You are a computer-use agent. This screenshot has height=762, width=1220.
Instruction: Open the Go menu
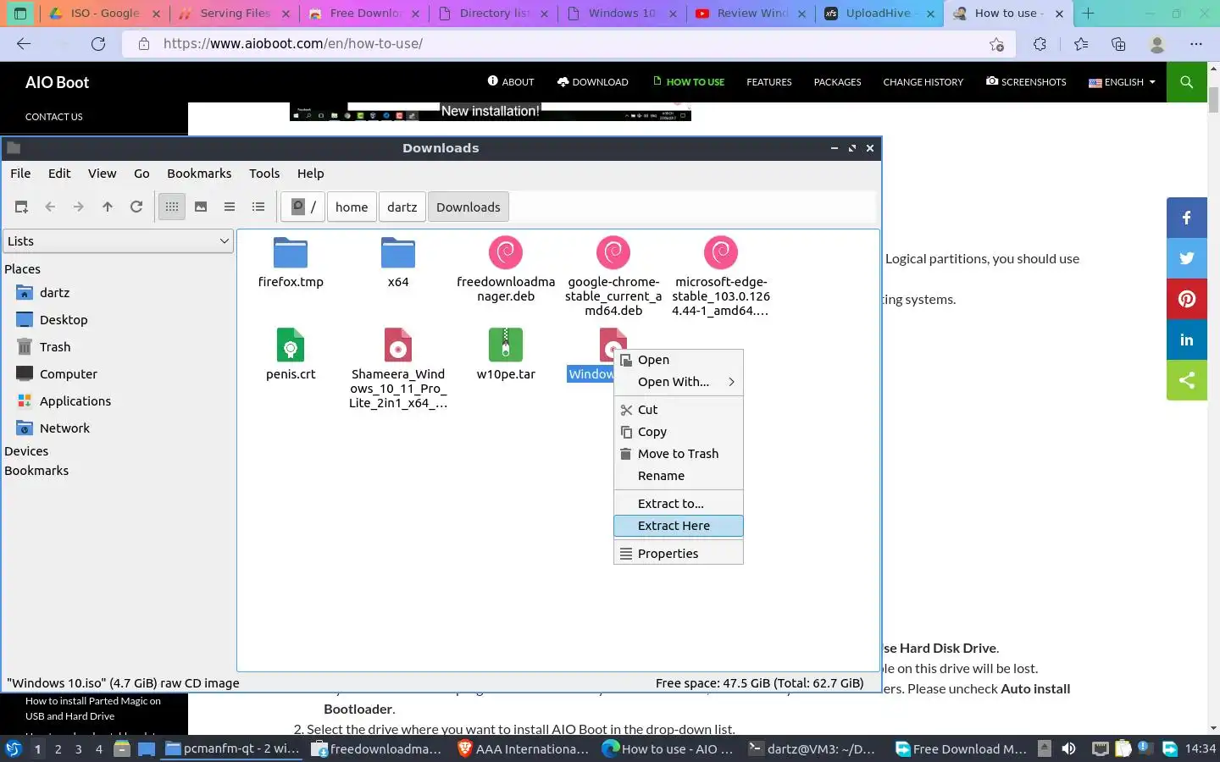click(x=141, y=174)
